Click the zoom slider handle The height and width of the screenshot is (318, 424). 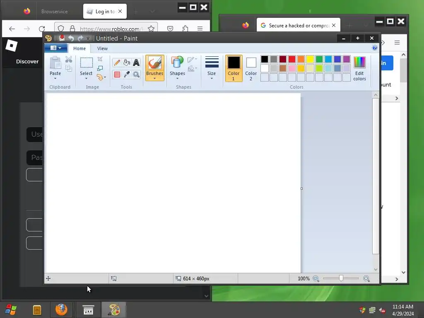(341, 278)
